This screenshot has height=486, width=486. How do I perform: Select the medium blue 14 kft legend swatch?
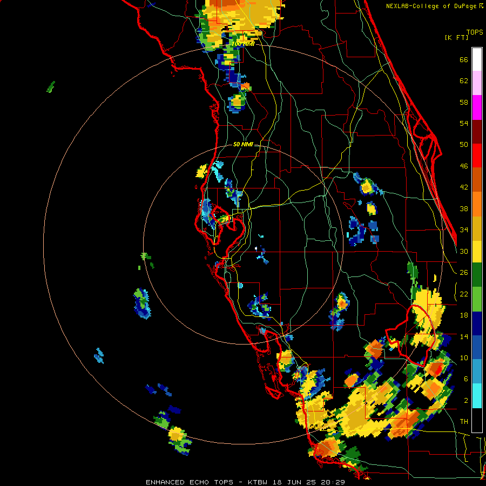point(477,348)
